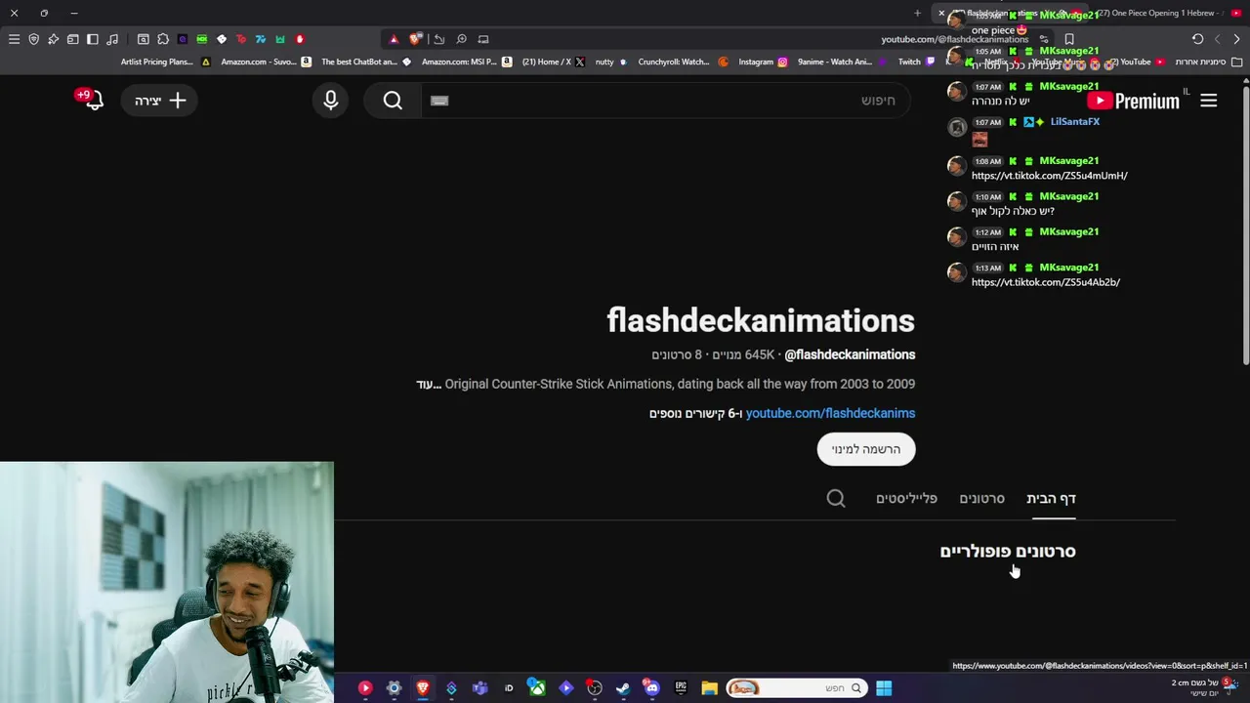This screenshot has width=1250, height=703.
Task: Click the red mouse extension icon
Action: point(300,39)
